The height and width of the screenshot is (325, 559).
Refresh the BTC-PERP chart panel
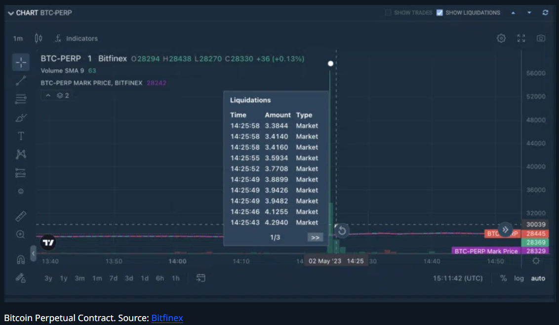(x=546, y=13)
